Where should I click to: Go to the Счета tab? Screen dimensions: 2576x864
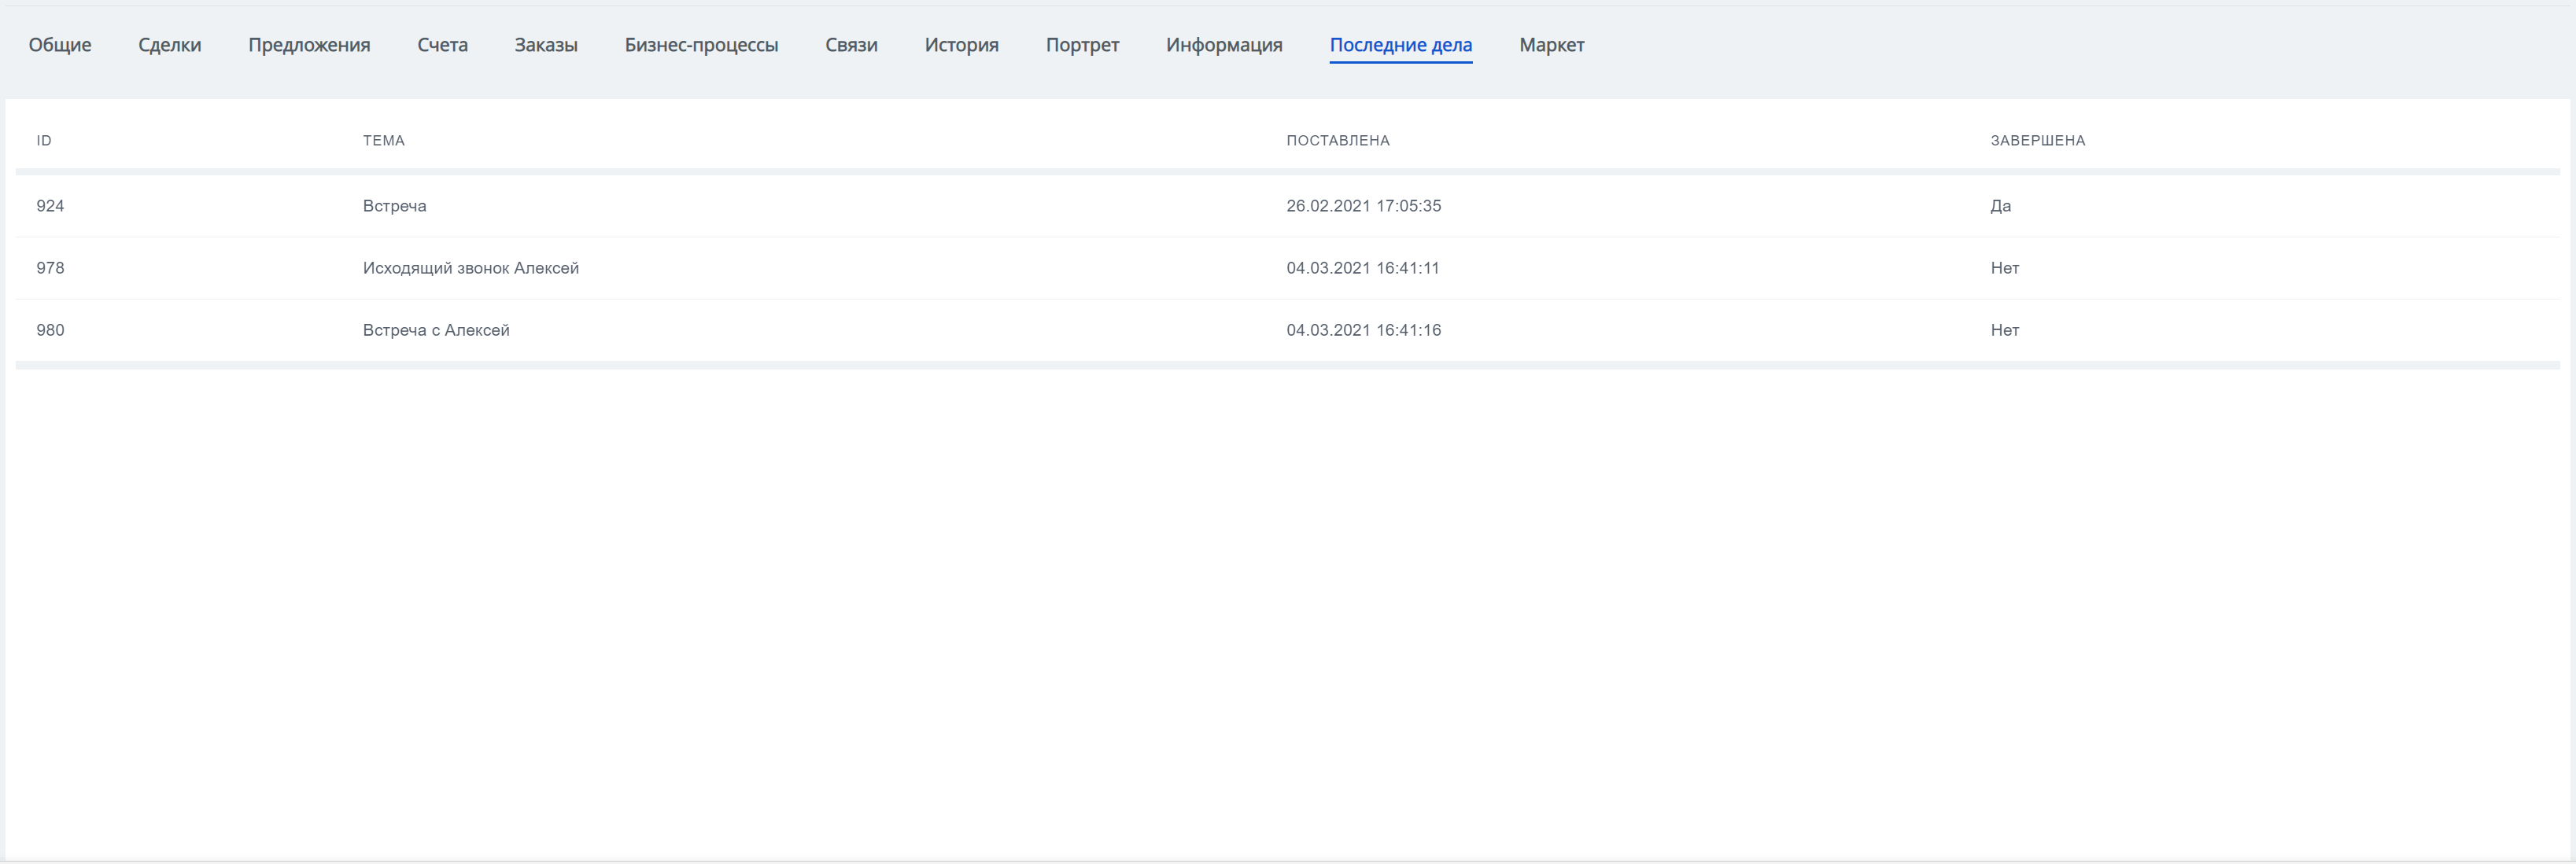442,45
